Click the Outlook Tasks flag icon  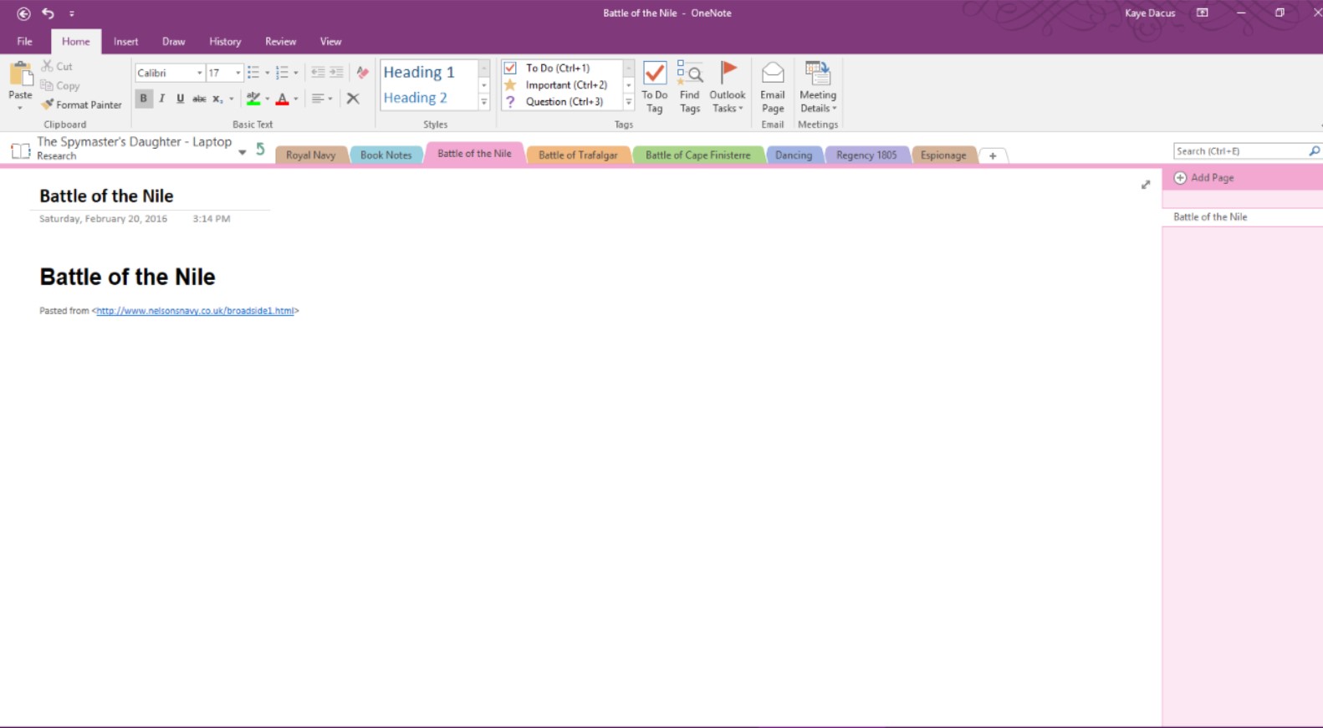tap(728, 74)
